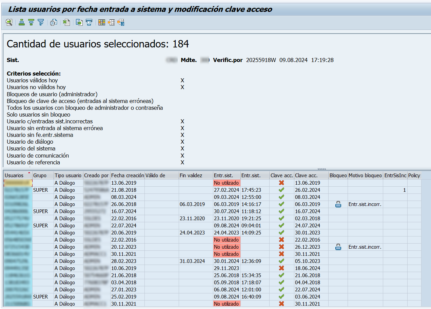Click the select layout icon
Screen dimensions: 431x309
[x=111, y=23]
